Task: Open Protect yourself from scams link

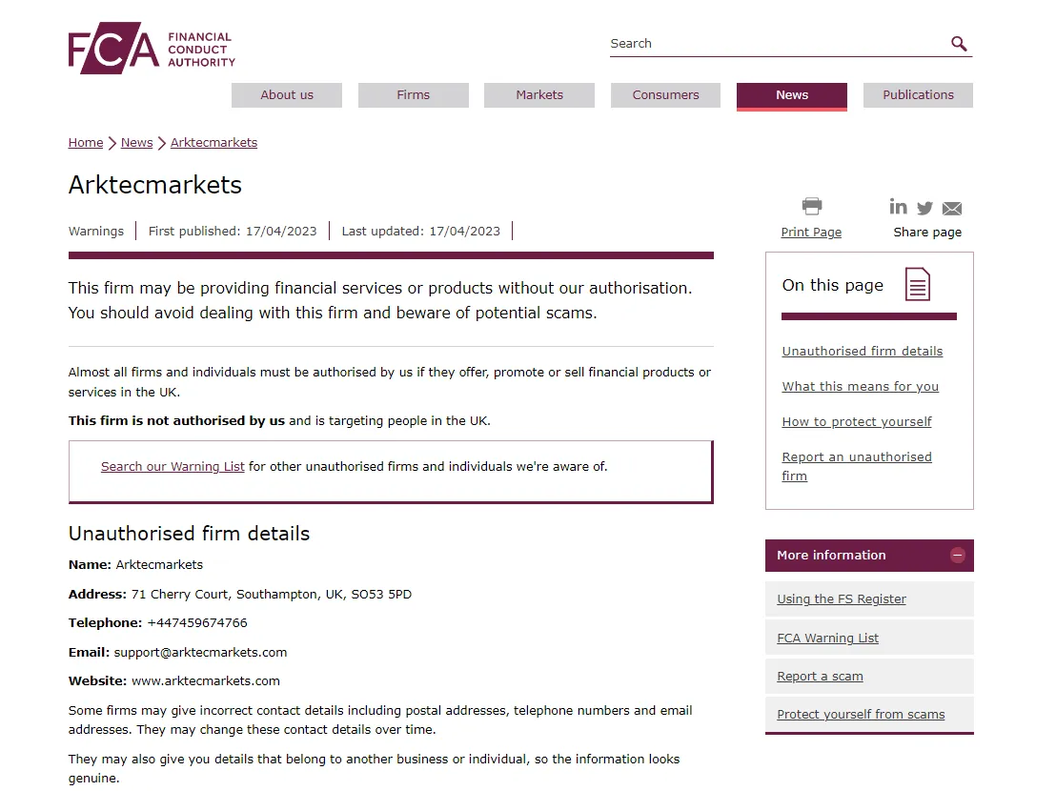Action: (x=861, y=714)
